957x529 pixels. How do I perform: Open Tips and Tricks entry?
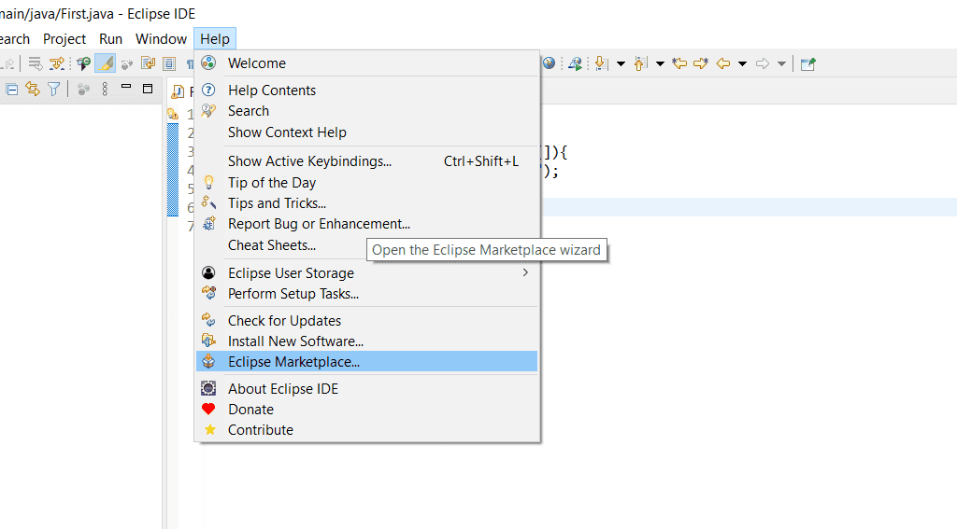pyautogui.click(x=366, y=203)
